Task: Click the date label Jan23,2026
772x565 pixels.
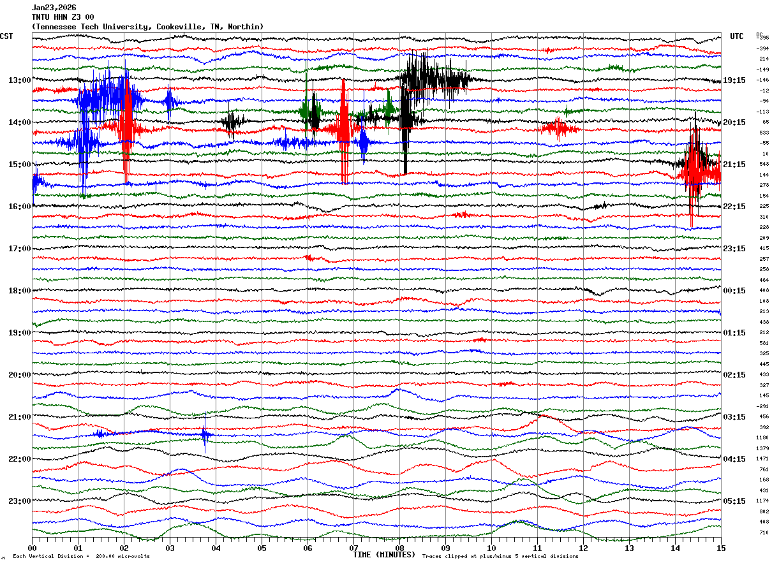Action: click(x=54, y=8)
